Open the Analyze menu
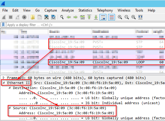 [68, 10]
